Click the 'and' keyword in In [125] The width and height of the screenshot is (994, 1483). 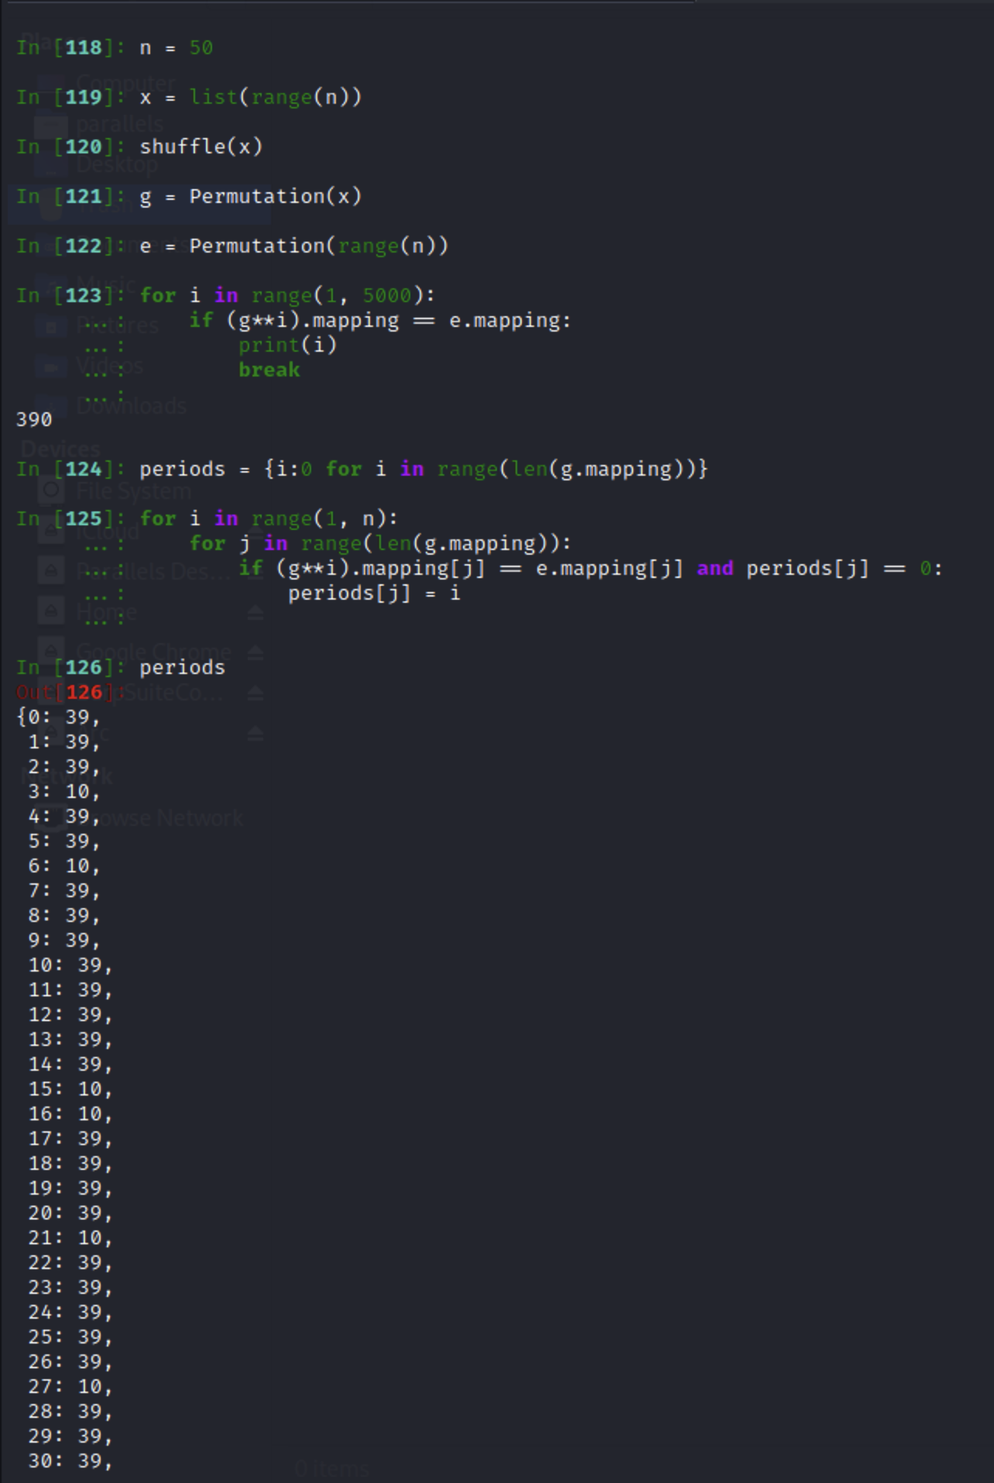715,569
